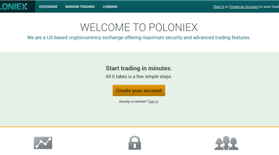
Task: Click the orange divider line below banner
Action: 139,127
